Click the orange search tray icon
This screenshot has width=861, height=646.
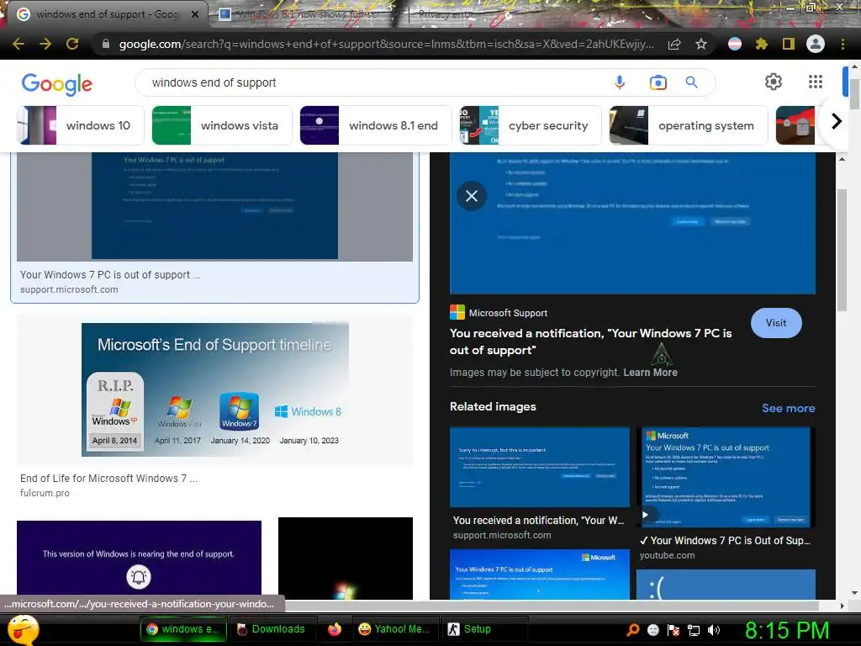[x=633, y=629]
